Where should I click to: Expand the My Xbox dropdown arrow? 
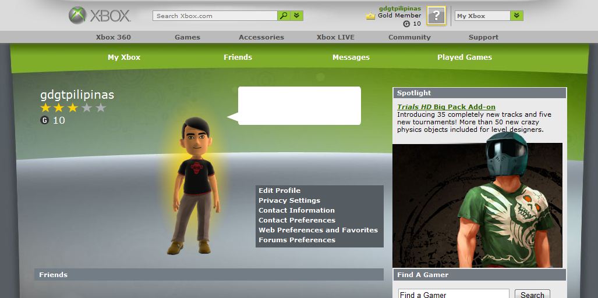(516, 16)
